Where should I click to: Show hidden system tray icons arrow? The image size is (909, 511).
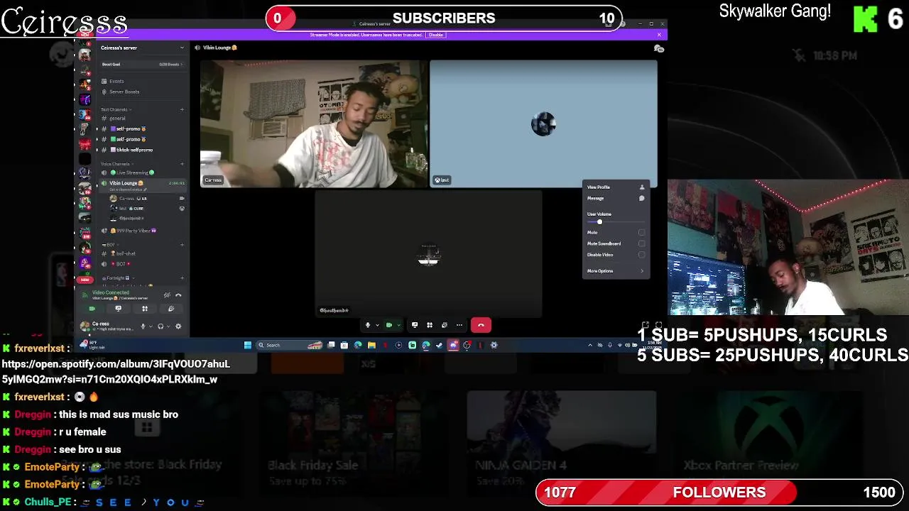(590, 345)
